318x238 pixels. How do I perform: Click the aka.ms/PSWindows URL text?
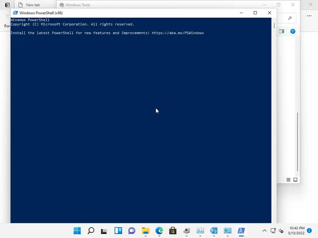click(x=178, y=33)
